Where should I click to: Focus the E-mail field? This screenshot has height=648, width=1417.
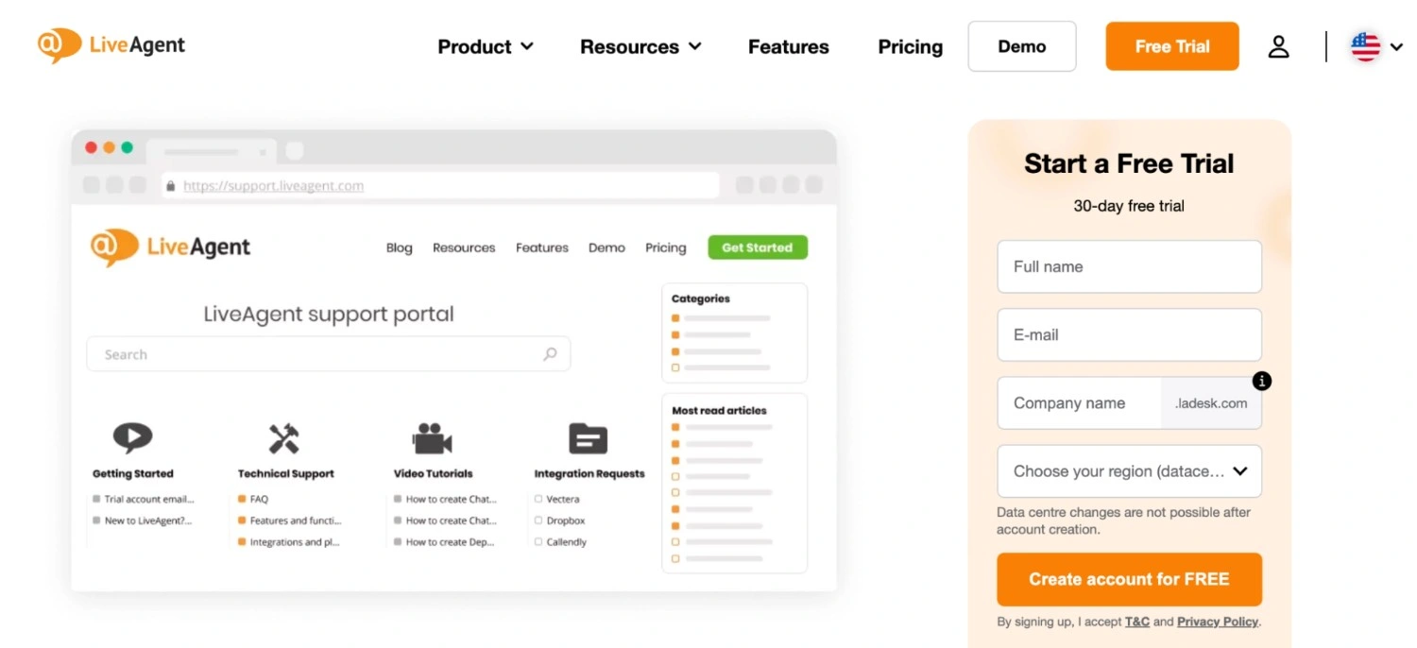1129,334
